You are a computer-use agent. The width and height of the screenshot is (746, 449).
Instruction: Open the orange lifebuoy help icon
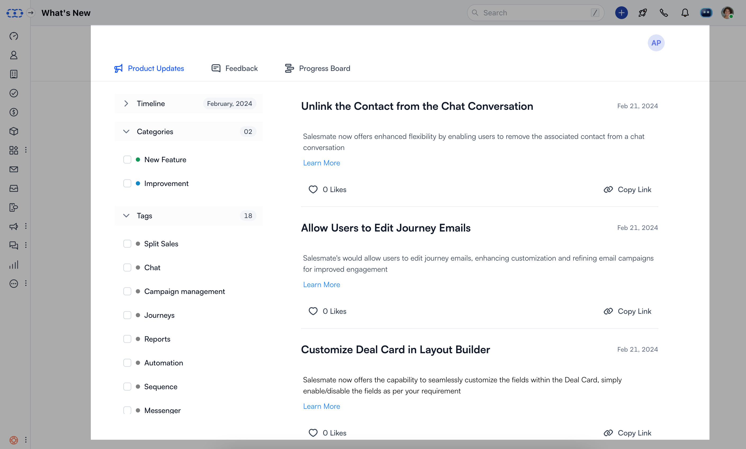pos(14,440)
